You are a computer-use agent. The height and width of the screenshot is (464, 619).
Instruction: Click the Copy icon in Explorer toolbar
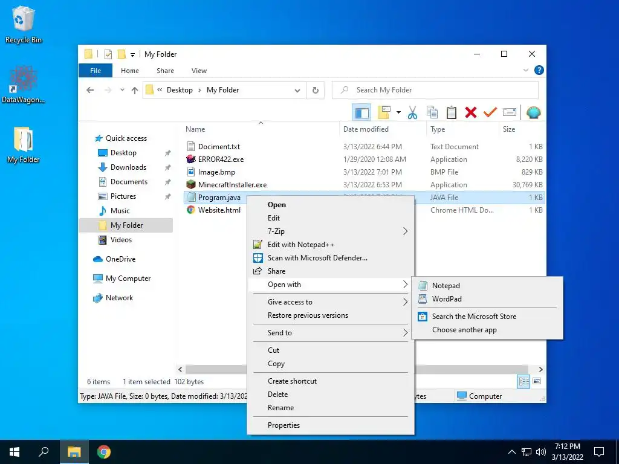[x=432, y=112]
